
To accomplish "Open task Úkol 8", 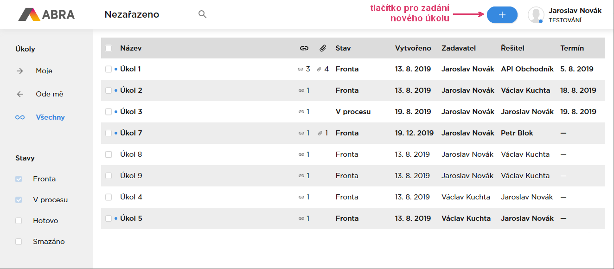I will [131, 154].
